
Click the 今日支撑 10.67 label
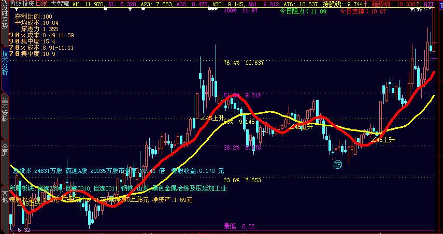pyautogui.click(x=363, y=11)
